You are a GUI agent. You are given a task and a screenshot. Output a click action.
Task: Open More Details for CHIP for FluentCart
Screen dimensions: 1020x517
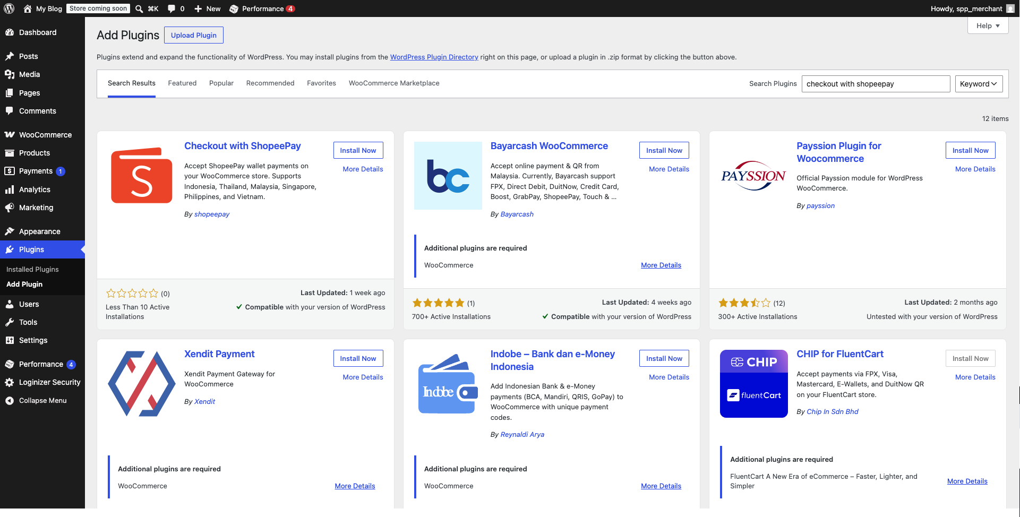click(x=975, y=377)
